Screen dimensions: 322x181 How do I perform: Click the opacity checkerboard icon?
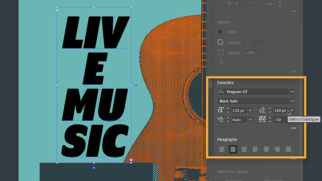[x=220, y=52]
